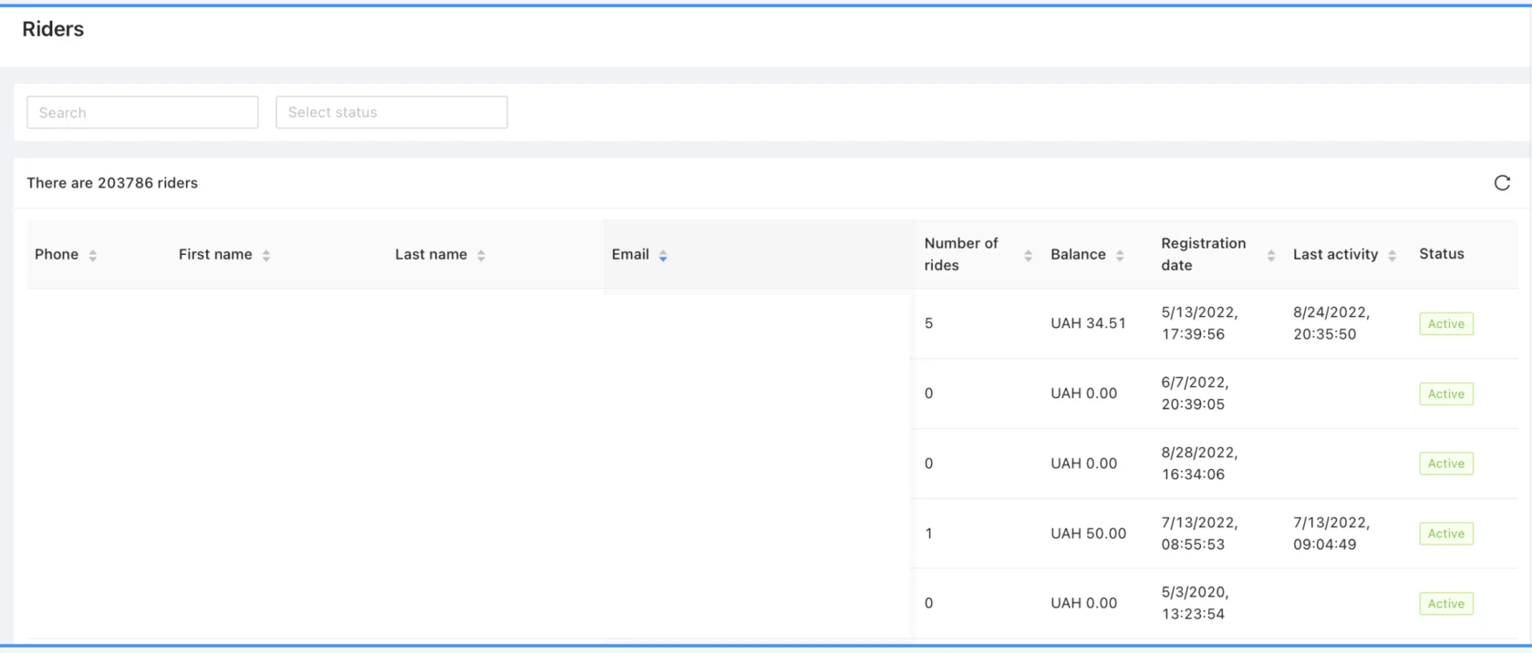Click Active badge in UAH 34.51 row
1532x653 pixels.
(x=1446, y=323)
